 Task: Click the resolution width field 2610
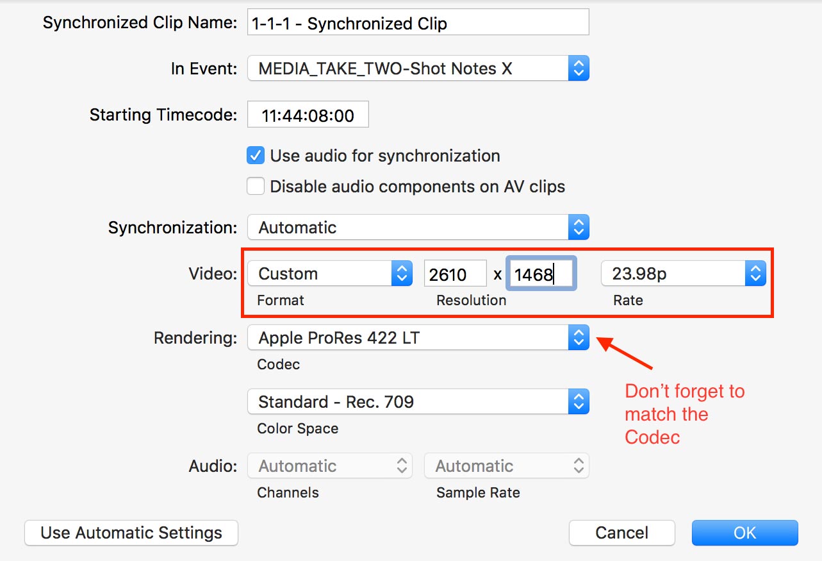tap(455, 274)
